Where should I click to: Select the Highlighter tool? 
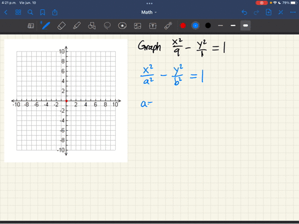click(77, 26)
